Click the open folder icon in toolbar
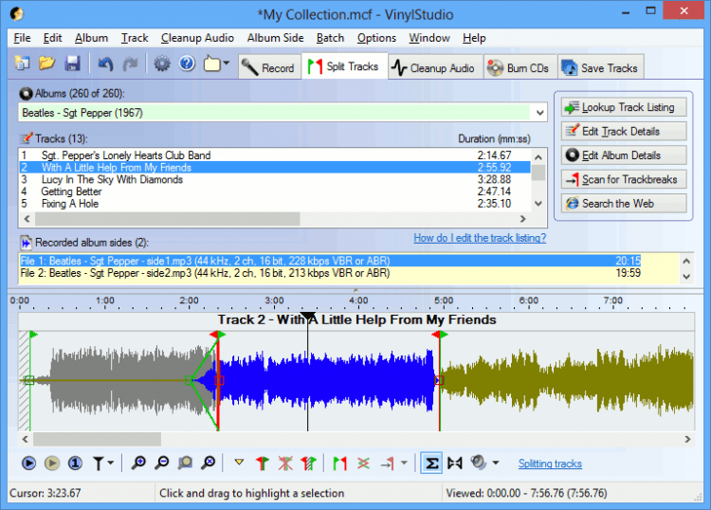This screenshot has height=510, width=711. coord(46,64)
